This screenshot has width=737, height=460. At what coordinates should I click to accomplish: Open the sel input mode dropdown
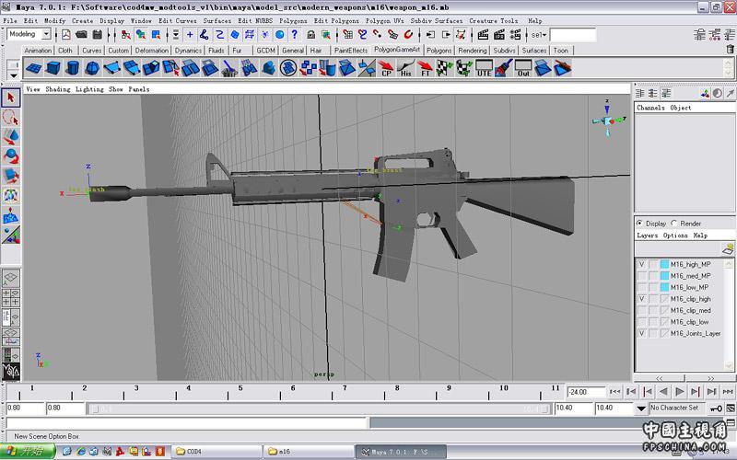click(x=539, y=35)
